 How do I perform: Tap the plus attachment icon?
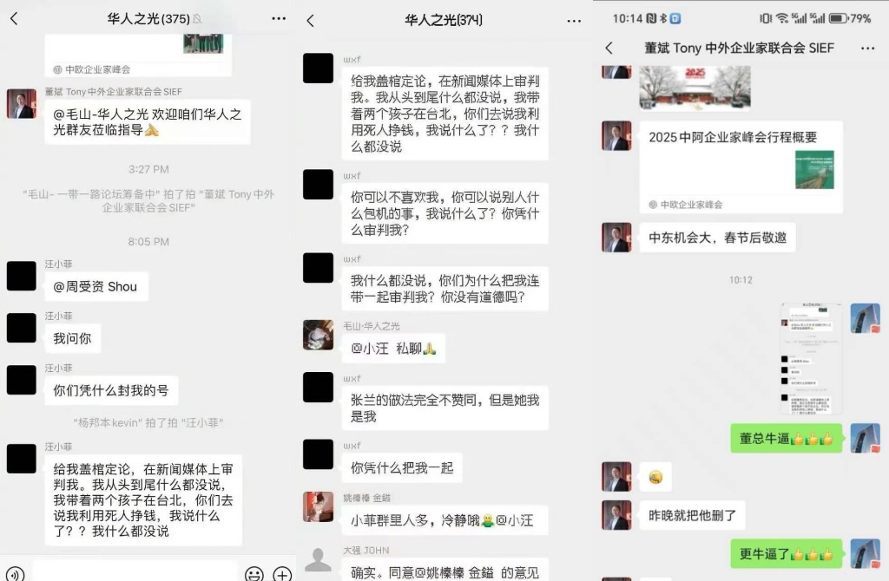click(282, 573)
